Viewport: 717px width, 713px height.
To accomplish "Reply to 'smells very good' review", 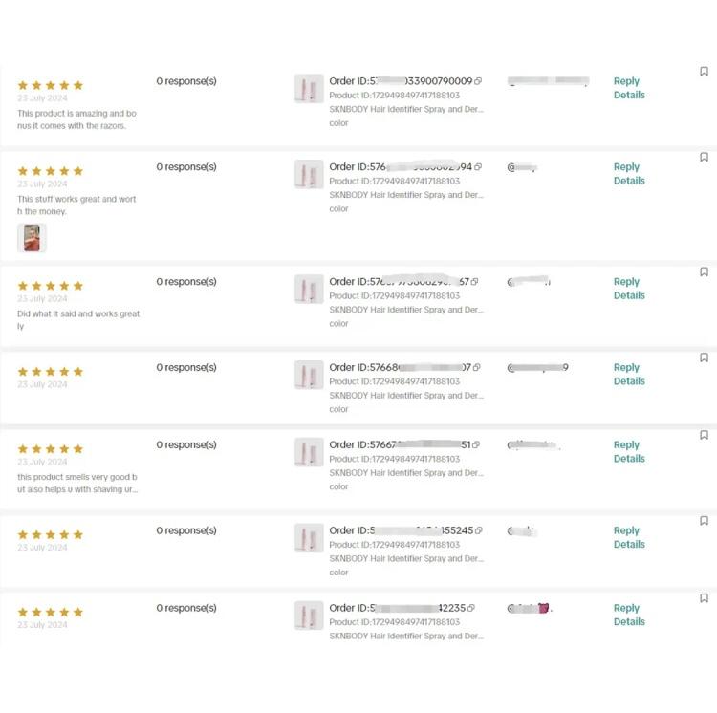I will tap(626, 445).
